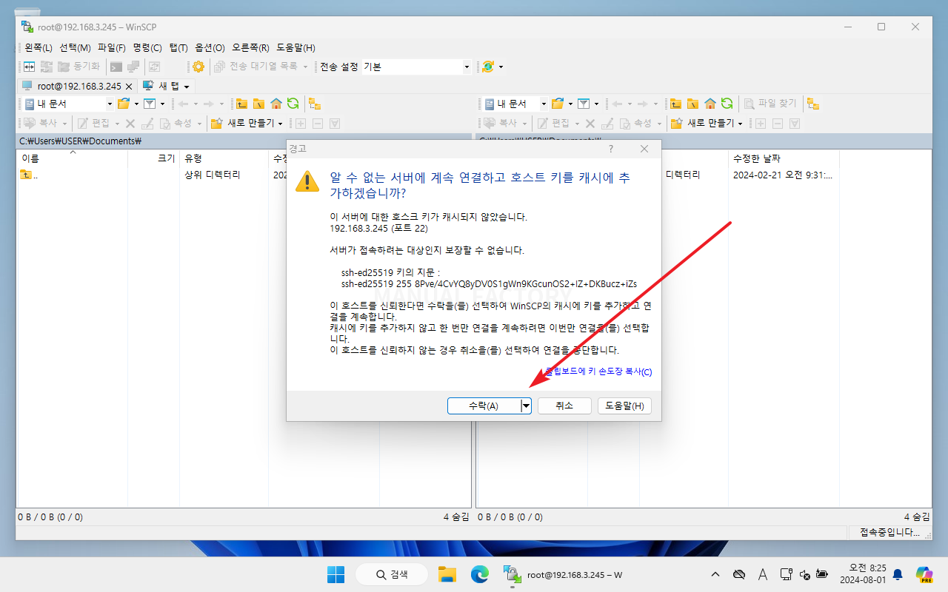Go to home directory in left panel
The height and width of the screenshot is (592, 948).
(276, 104)
